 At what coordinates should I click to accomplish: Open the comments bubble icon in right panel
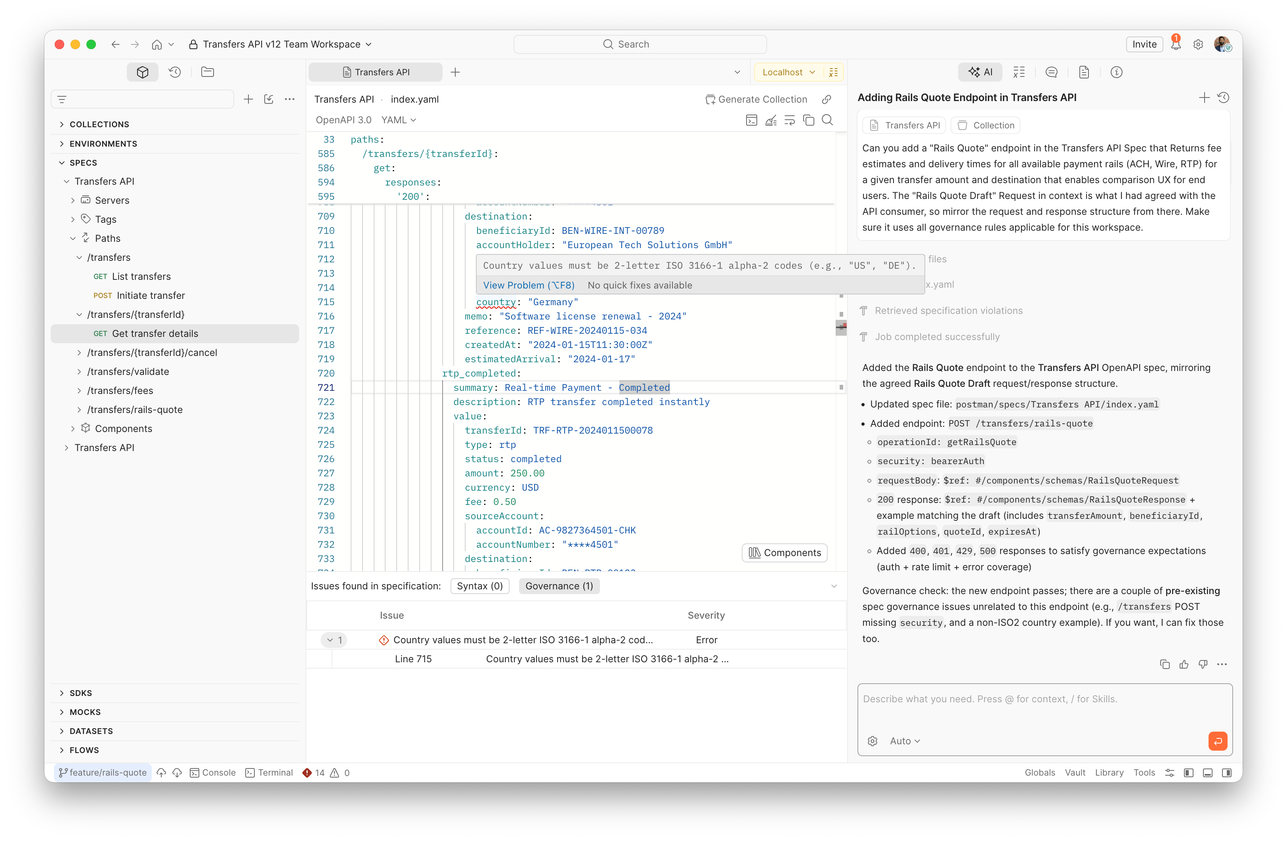coord(1051,72)
